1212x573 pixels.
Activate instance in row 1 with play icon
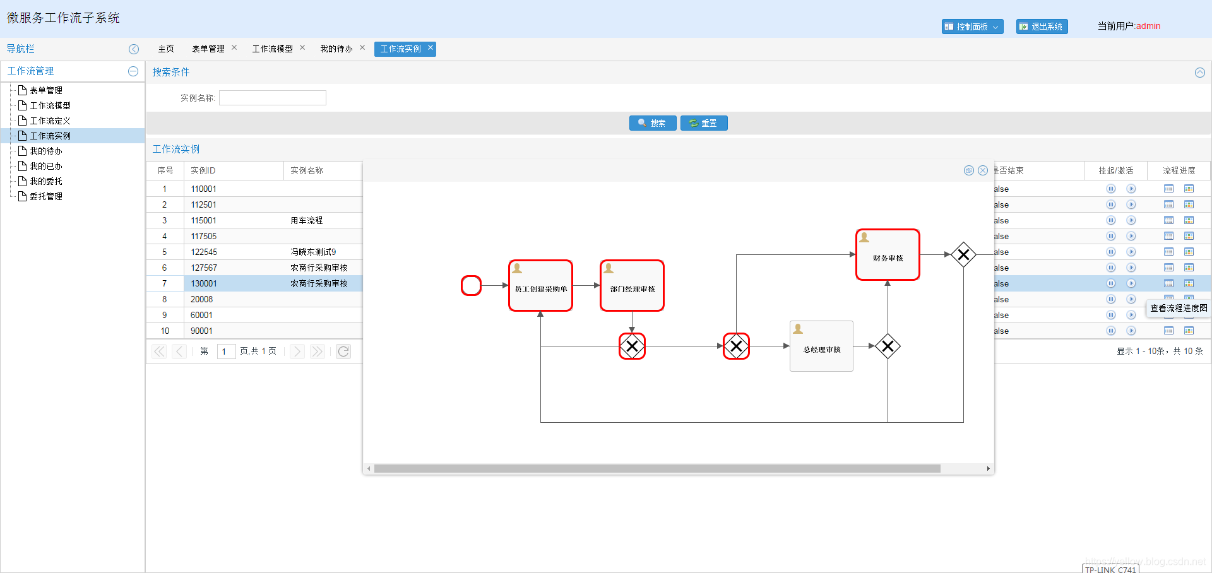tap(1131, 189)
